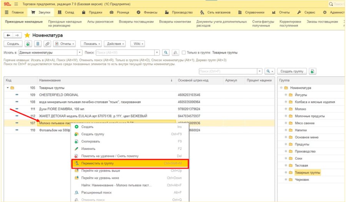Open the Склад section
Image resolution: width=346 pixels, height=202 pixels.
(66, 12)
